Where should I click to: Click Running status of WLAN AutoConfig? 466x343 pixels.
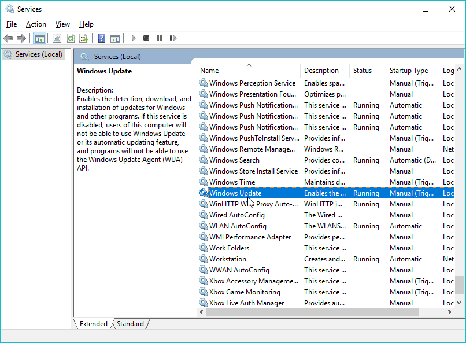coord(366,226)
